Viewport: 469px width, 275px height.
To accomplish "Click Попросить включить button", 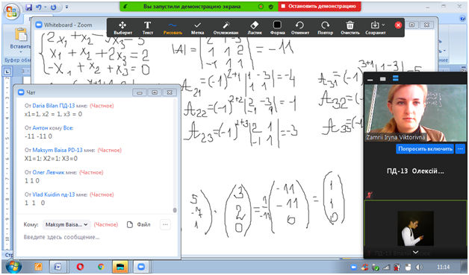I will point(425,149).
